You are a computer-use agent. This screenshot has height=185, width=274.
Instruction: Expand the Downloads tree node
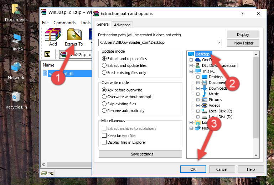pyautogui.click(x=198, y=88)
